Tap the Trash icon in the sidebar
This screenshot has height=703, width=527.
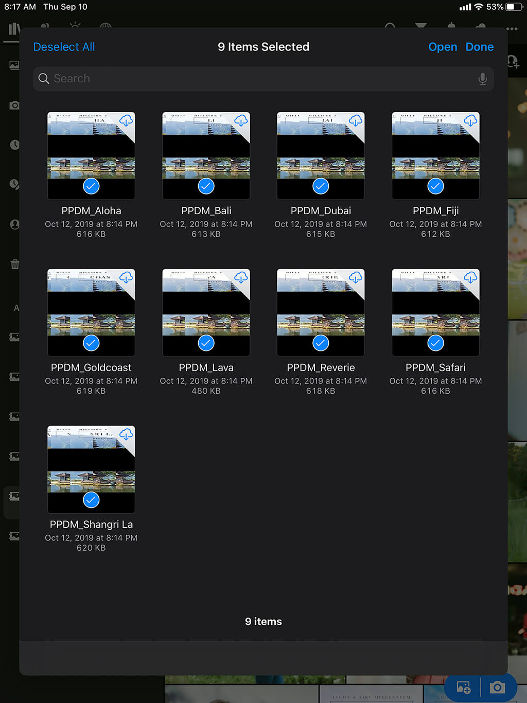(x=14, y=264)
